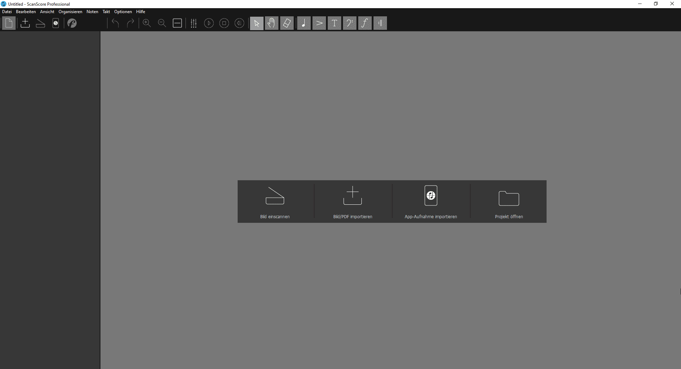Restore down the ScanScore window
Image resolution: width=681 pixels, height=369 pixels.
tap(656, 4)
